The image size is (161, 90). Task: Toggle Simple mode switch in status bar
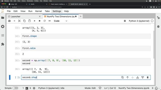pyautogui.click(x=15, y=88)
